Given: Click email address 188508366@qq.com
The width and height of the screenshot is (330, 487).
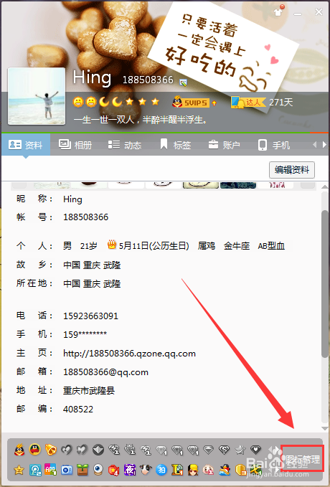Looking at the screenshot, I should [105, 372].
